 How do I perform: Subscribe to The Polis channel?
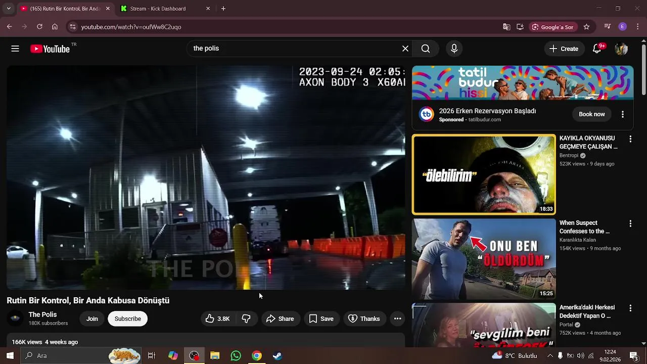127,318
